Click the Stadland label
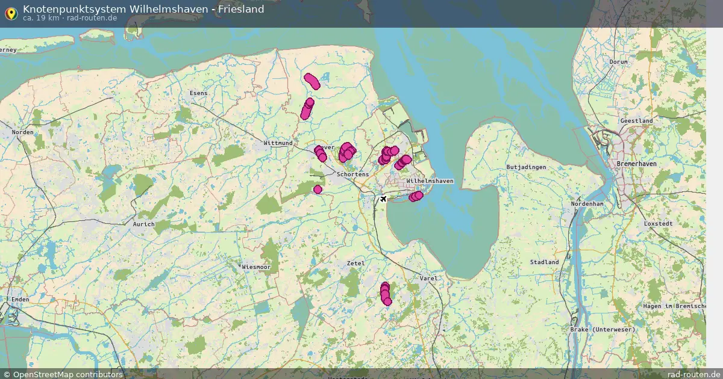 [x=545, y=262]
